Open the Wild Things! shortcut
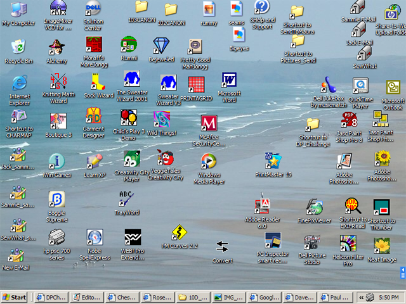 pos(162,120)
